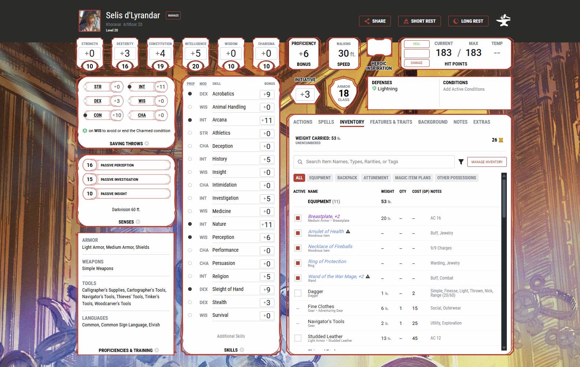The image size is (580, 367).
Task: Open the Extras tab
Action: click(x=482, y=122)
